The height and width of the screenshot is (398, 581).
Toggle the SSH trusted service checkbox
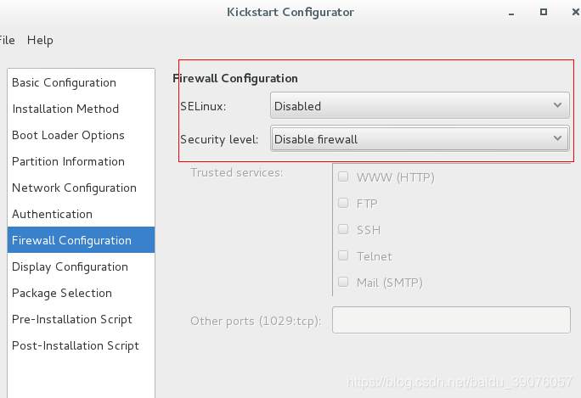click(x=343, y=230)
